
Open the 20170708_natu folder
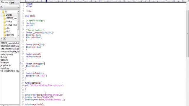click(12, 18)
